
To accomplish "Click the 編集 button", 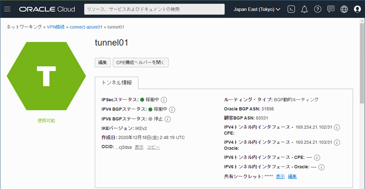I will (103, 63).
